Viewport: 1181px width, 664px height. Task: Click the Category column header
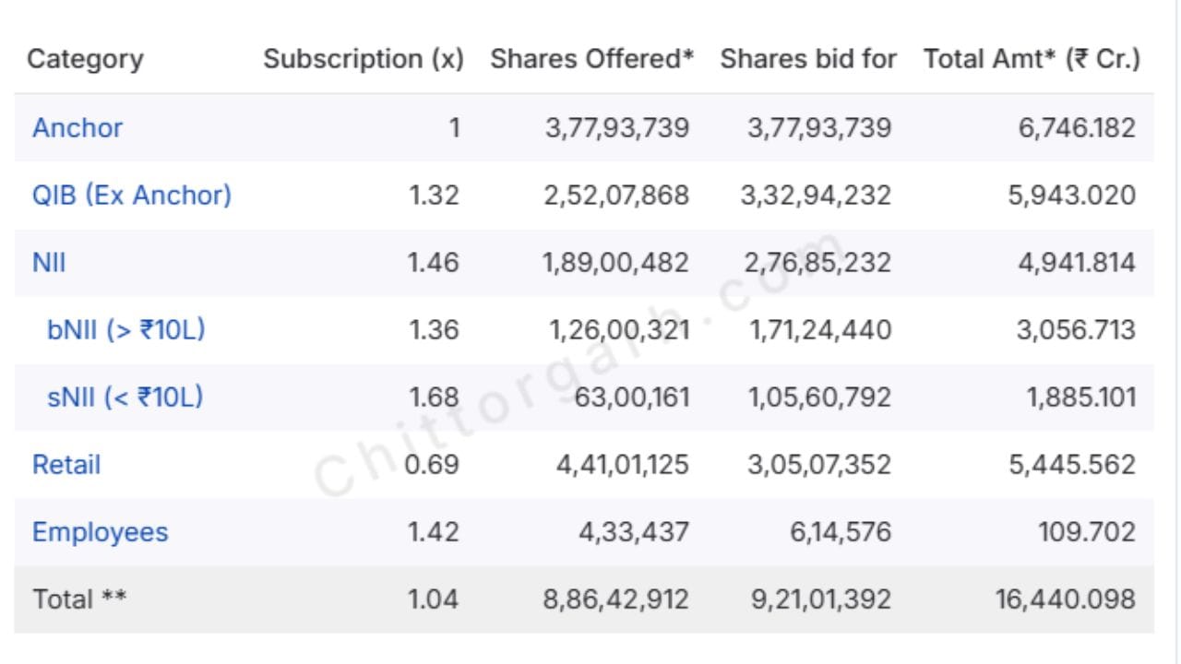tap(85, 60)
